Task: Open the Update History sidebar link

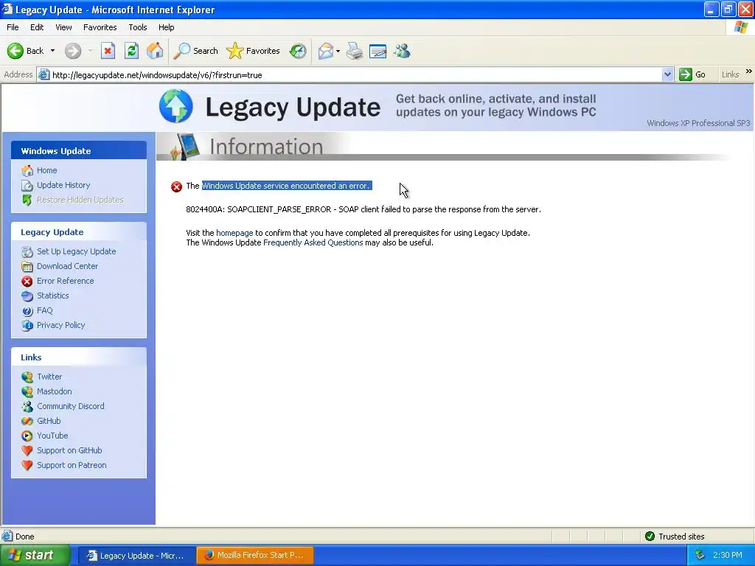Action: (x=63, y=185)
